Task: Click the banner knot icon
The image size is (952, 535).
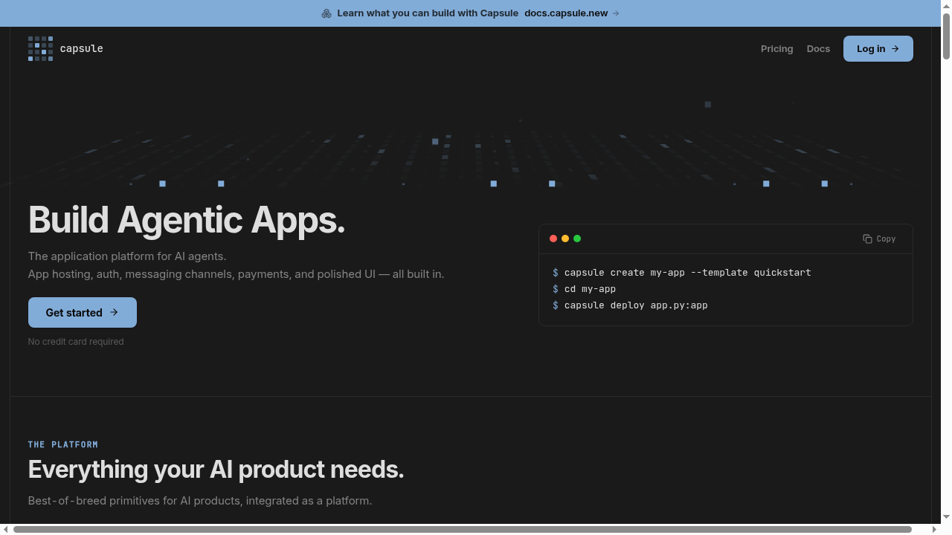Action: 327,13
